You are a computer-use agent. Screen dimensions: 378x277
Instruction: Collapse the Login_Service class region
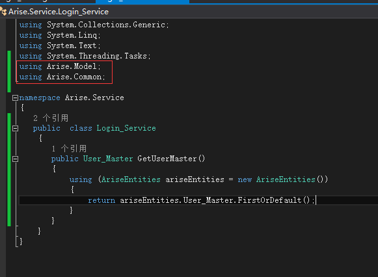pos(15,128)
